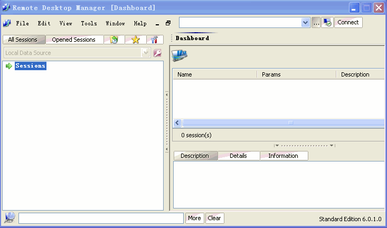Click the 0 session(s) status text
This screenshot has width=387, height=228.
tap(196, 135)
